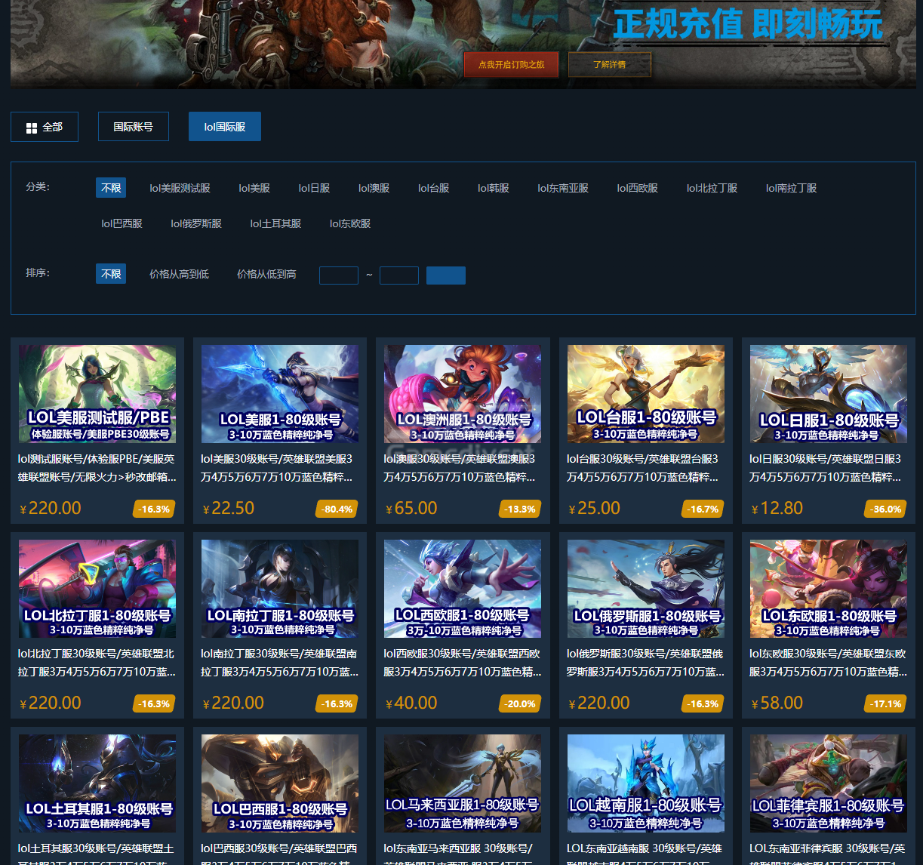Click the LOL西欧服1-80级账号 thumbnail
The image size is (923, 865).
[x=463, y=589]
